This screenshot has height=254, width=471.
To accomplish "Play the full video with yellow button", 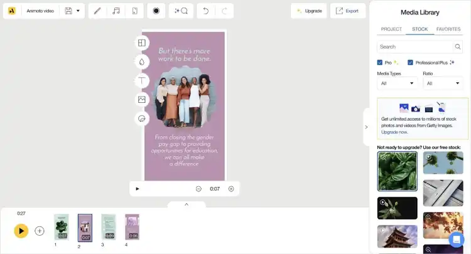I will (21, 231).
